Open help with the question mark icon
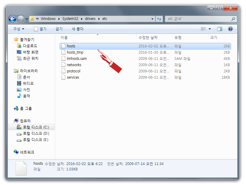 click(230, 29)
